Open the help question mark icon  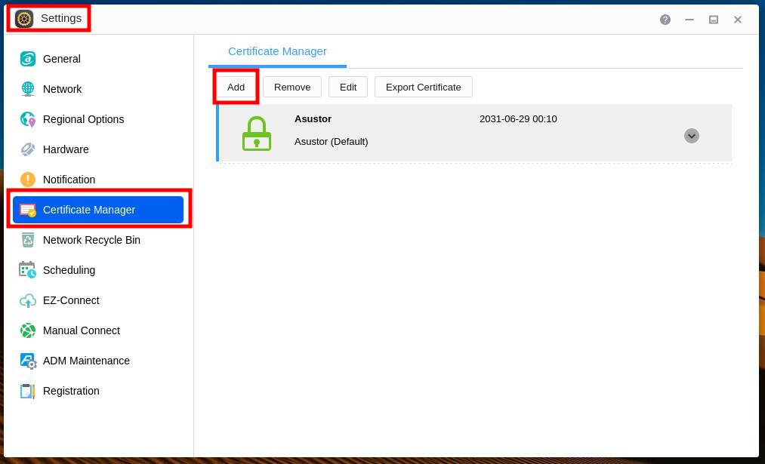click(x=665, y=20)
